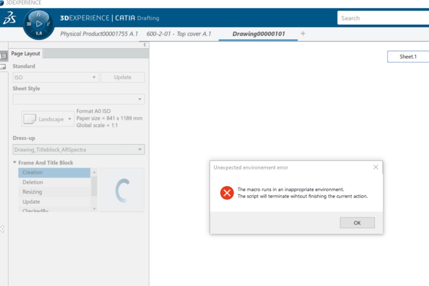Click the title block preview thumbnail
The image size is (429, 286).
[x=122, y=190]
